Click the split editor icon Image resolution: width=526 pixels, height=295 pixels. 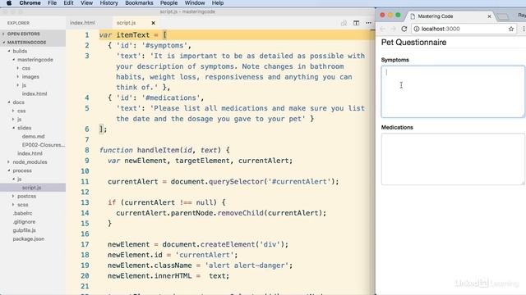coord(356,23)
